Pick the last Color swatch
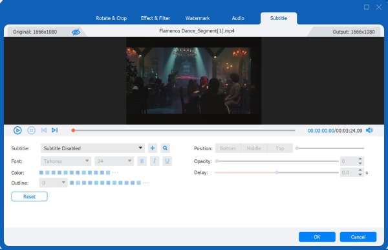The width and height of the screenshot is (388, 250). click(108, 172)
